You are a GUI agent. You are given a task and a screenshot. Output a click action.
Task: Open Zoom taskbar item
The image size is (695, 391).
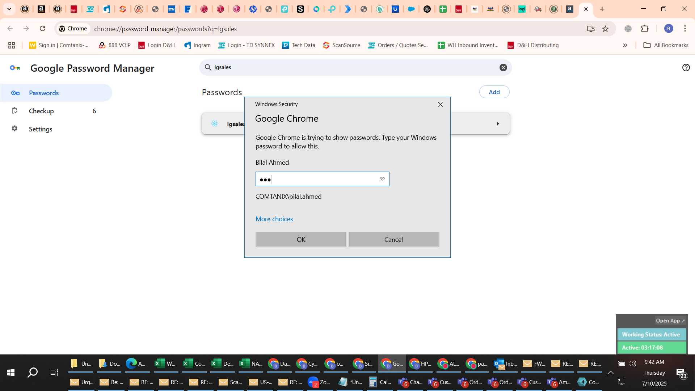[319, 382]
